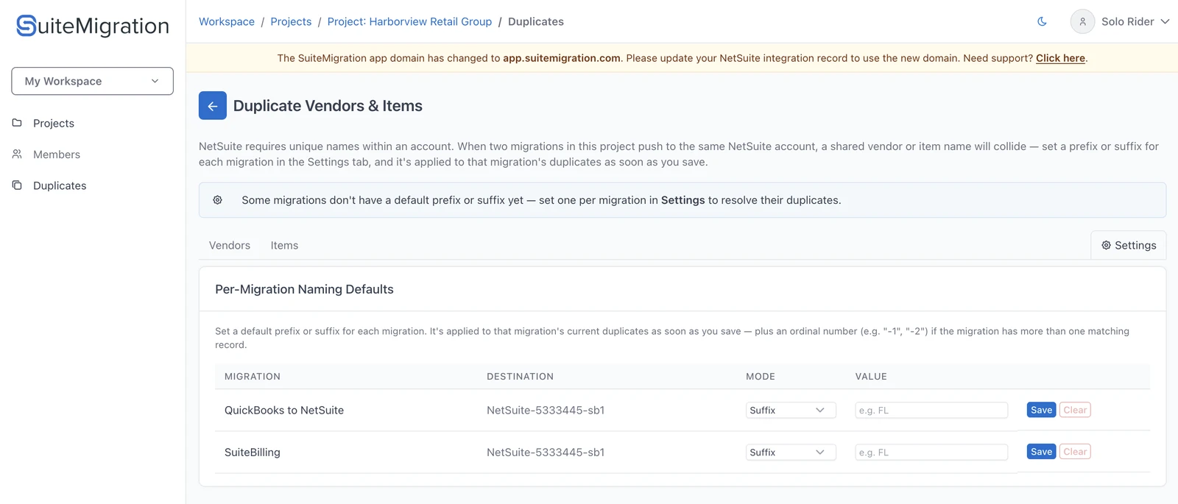Click the Projects breadcrumb link
The image size is (1178, 504).
(291, 21)
